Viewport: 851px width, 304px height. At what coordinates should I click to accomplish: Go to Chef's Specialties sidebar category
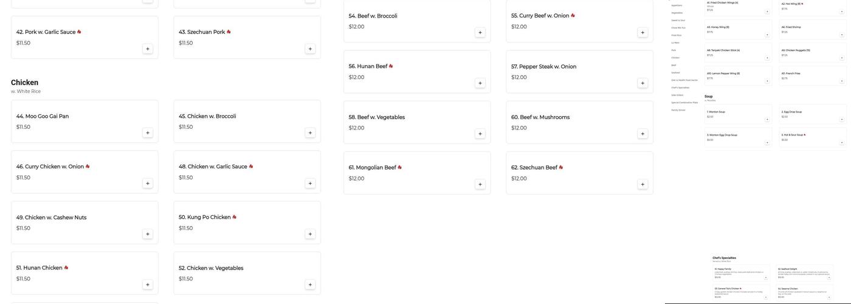[x=680, y=88]
